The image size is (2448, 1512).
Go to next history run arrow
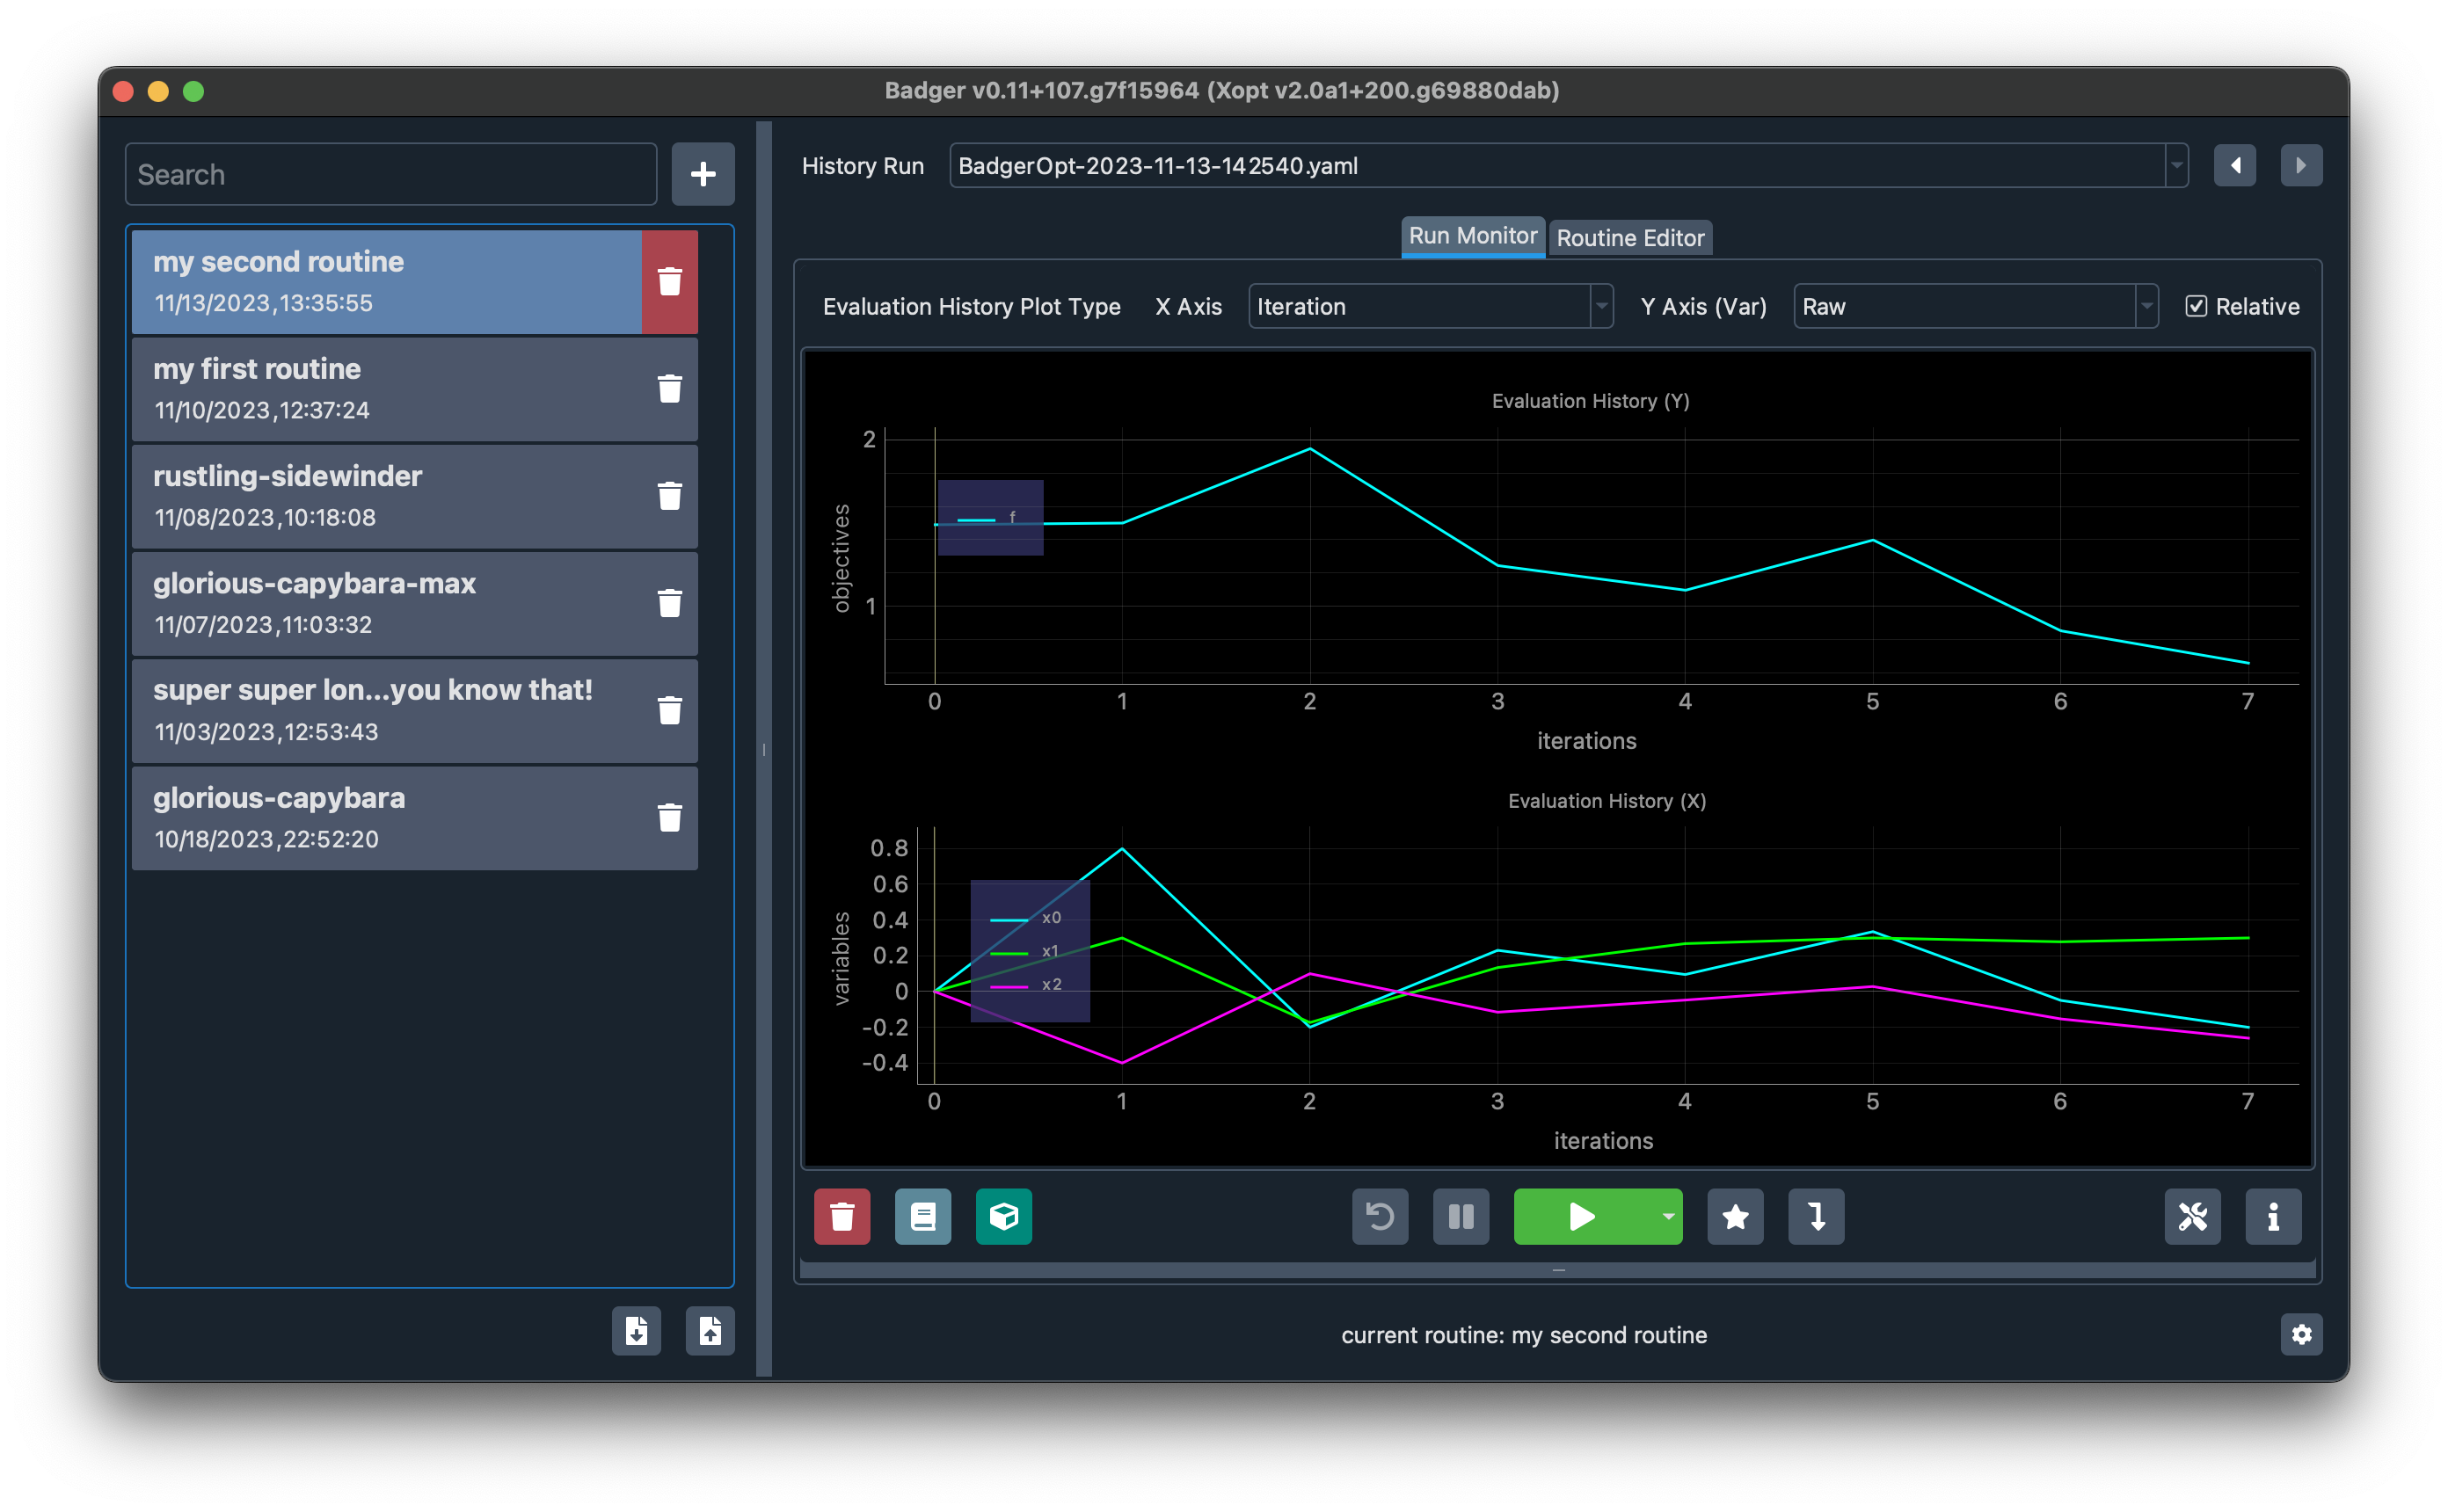(x=2301, y=166)
